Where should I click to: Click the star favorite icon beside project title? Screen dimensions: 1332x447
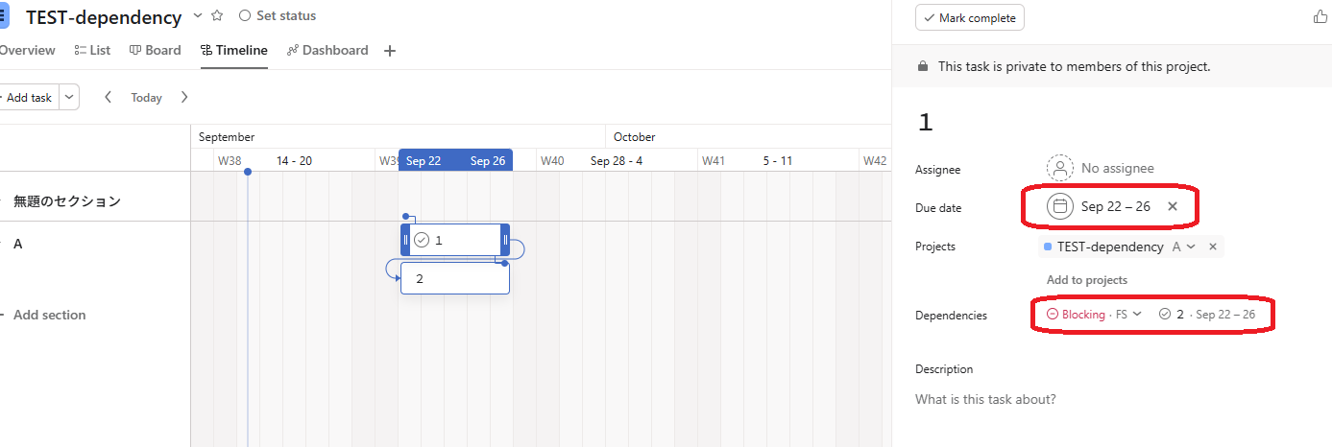[217, 16]
